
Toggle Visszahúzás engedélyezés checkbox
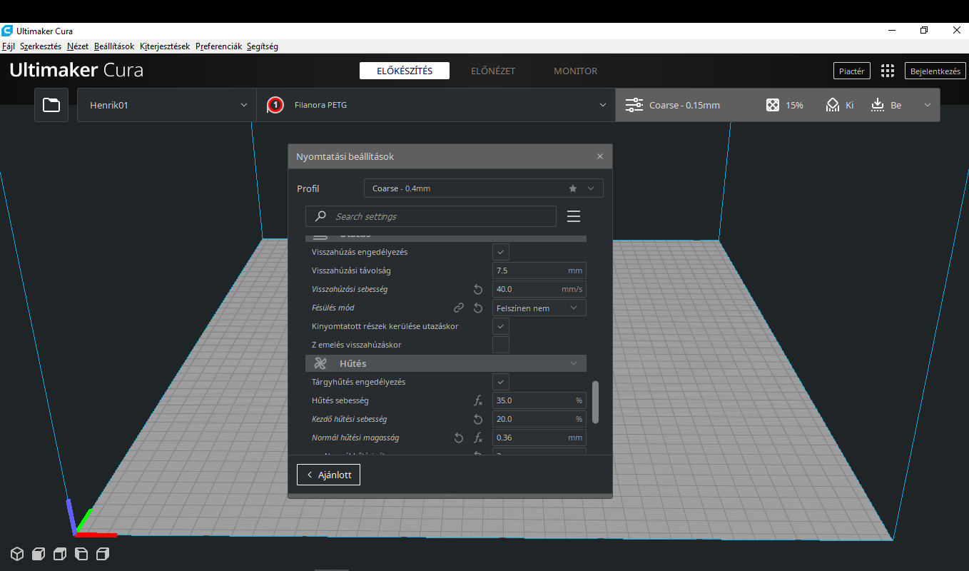point(501,252)
